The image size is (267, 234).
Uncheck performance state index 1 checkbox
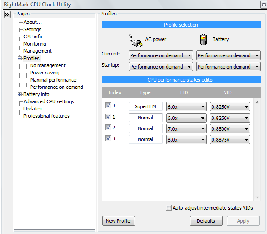pos(108,117)
